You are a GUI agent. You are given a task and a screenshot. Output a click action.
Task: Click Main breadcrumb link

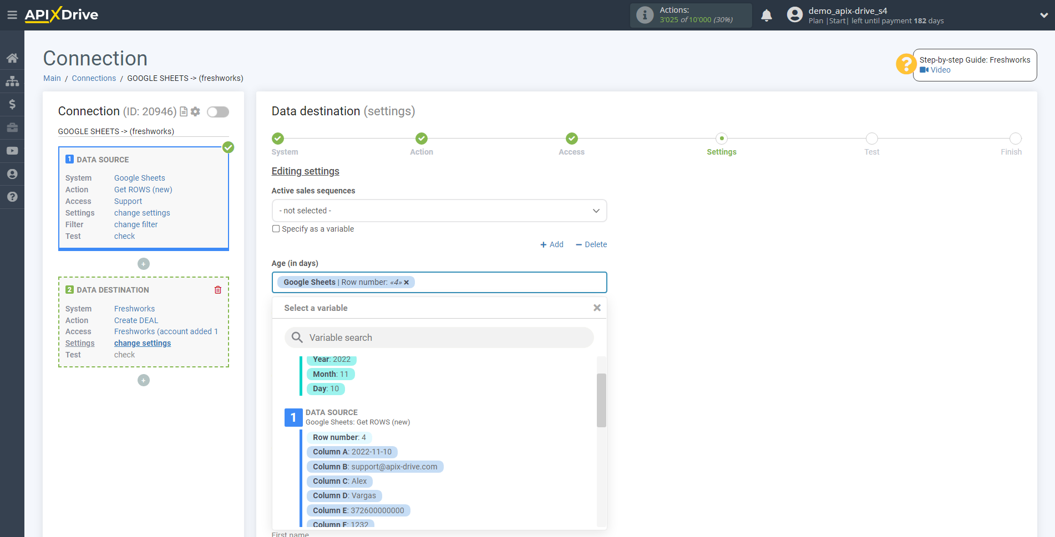pos(52,78)
